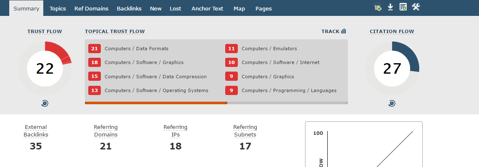Switch to the Map tab

coord(239,8)
